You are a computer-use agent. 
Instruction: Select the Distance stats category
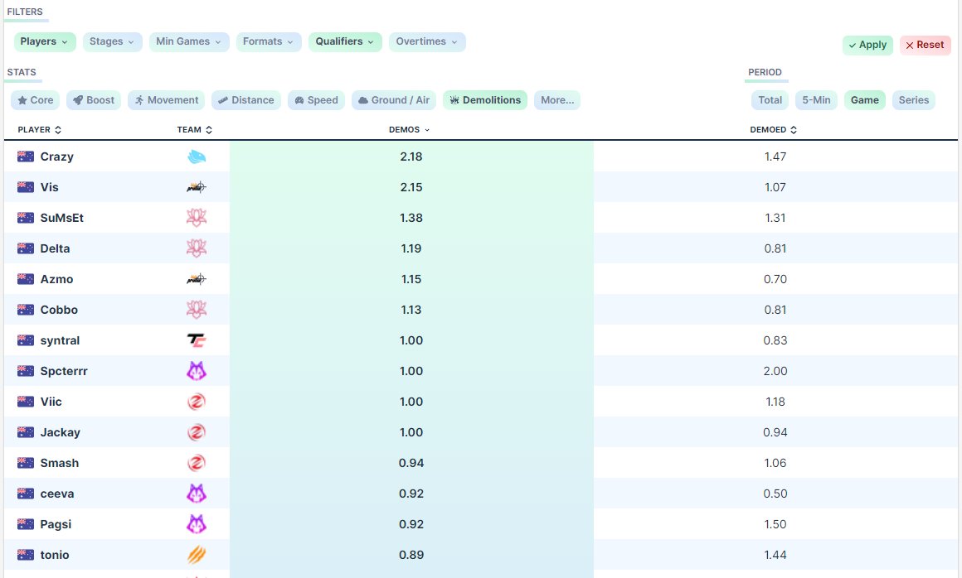pos(222,99)
